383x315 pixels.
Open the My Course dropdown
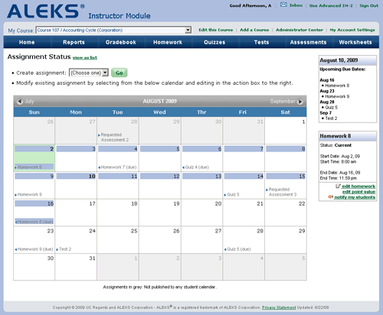coord(113,30)
